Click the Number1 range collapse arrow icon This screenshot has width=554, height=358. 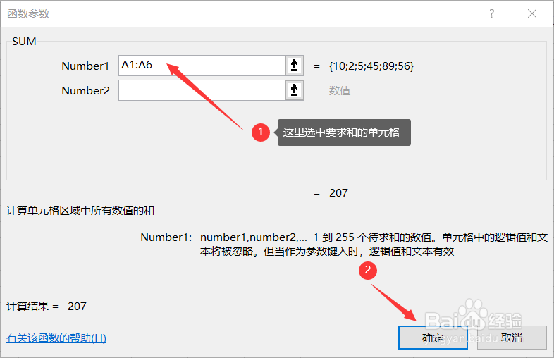pos(295,66)
